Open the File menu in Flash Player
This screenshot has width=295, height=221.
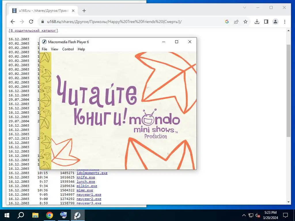(44, 49)
